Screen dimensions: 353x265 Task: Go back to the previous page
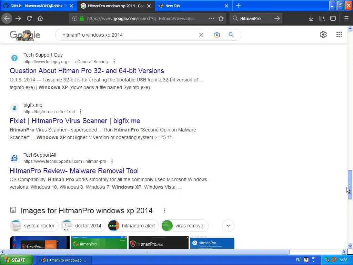7,19
